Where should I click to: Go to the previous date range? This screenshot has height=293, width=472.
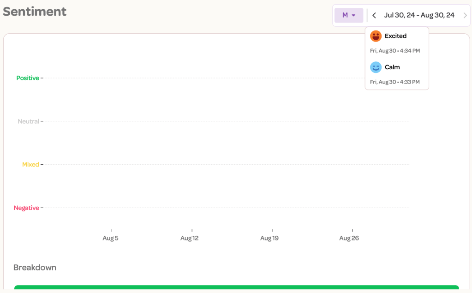coord(374,15)
